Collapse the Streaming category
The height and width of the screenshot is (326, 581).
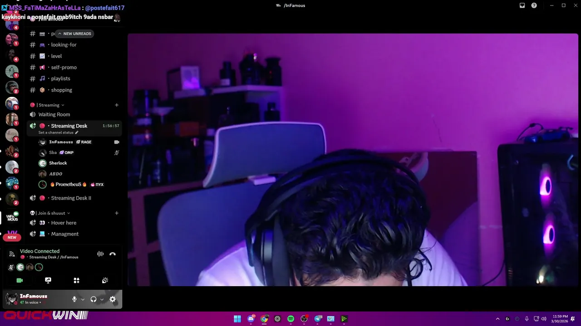47,105
